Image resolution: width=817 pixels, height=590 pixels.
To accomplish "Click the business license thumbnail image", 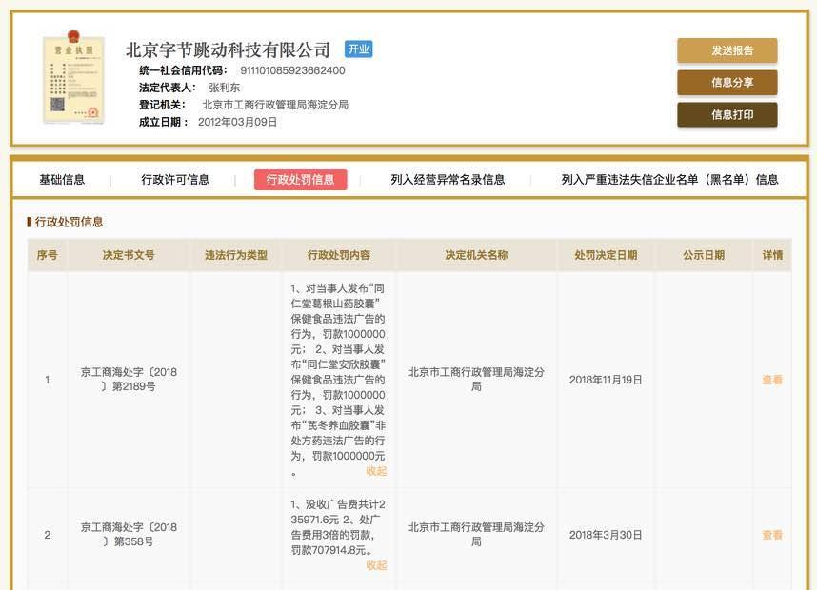I will pyautogui.click(x=73, y=80).
